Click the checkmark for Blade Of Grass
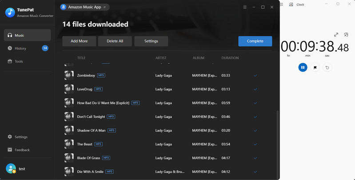This screenshot has height=180, width=355. [255, 158]
